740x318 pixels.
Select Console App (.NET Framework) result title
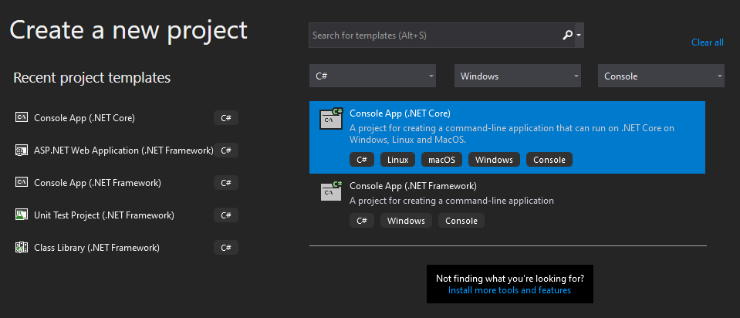point(413,186)
